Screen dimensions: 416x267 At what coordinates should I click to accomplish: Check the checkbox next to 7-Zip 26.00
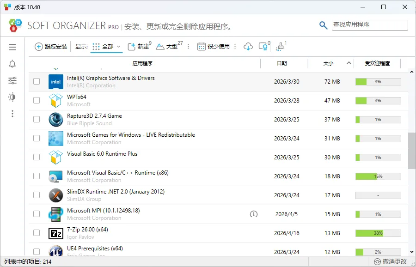(37, 233)
